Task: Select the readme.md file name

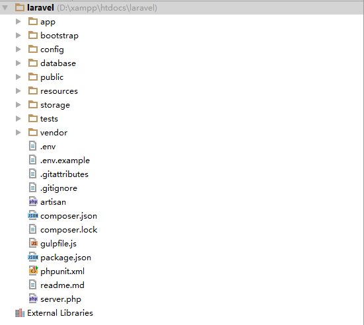Action: (62, 285)
